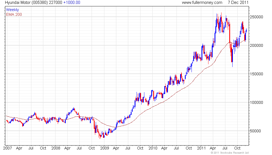The height and width of the screenshot is (155, 272).
Task: Click the Apr label right after 2011
Action: pyautogui.click(x=213, y=148)
